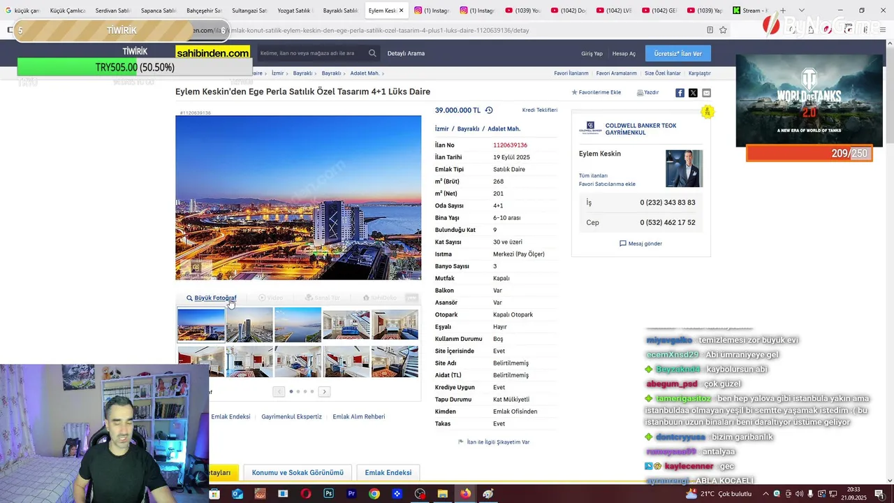This screenshot has height=503, width=894.
Task: Open Emlak Alım Rehberi link
Action: [359, 416]
